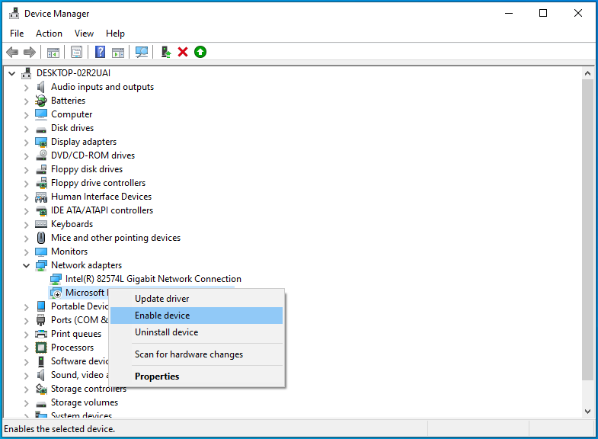This screenshot has width=598, height=439.
Task: Select the Keyboards tree row
Action: point(72,224)
